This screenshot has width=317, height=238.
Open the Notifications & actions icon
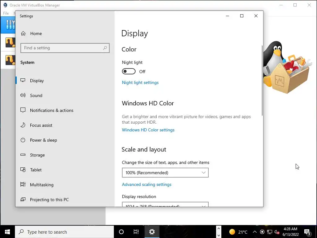(23, 110)
